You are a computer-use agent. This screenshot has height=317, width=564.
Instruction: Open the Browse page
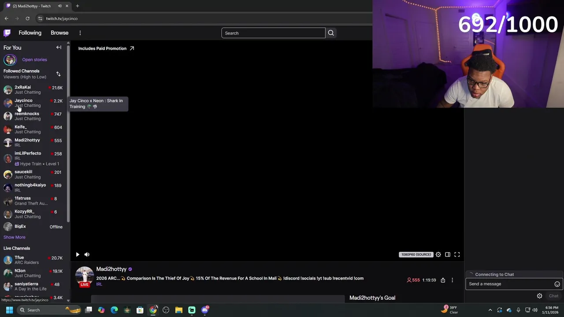point(59,33)
